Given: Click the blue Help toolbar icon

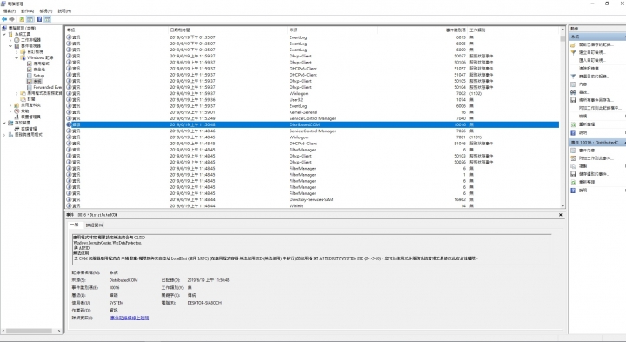Looking at the screenshot, I should click(39, 19).
